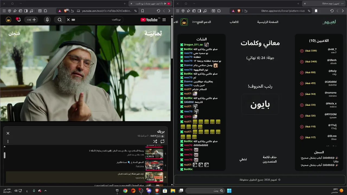Remove player @2Ab00d

(302, 83)
